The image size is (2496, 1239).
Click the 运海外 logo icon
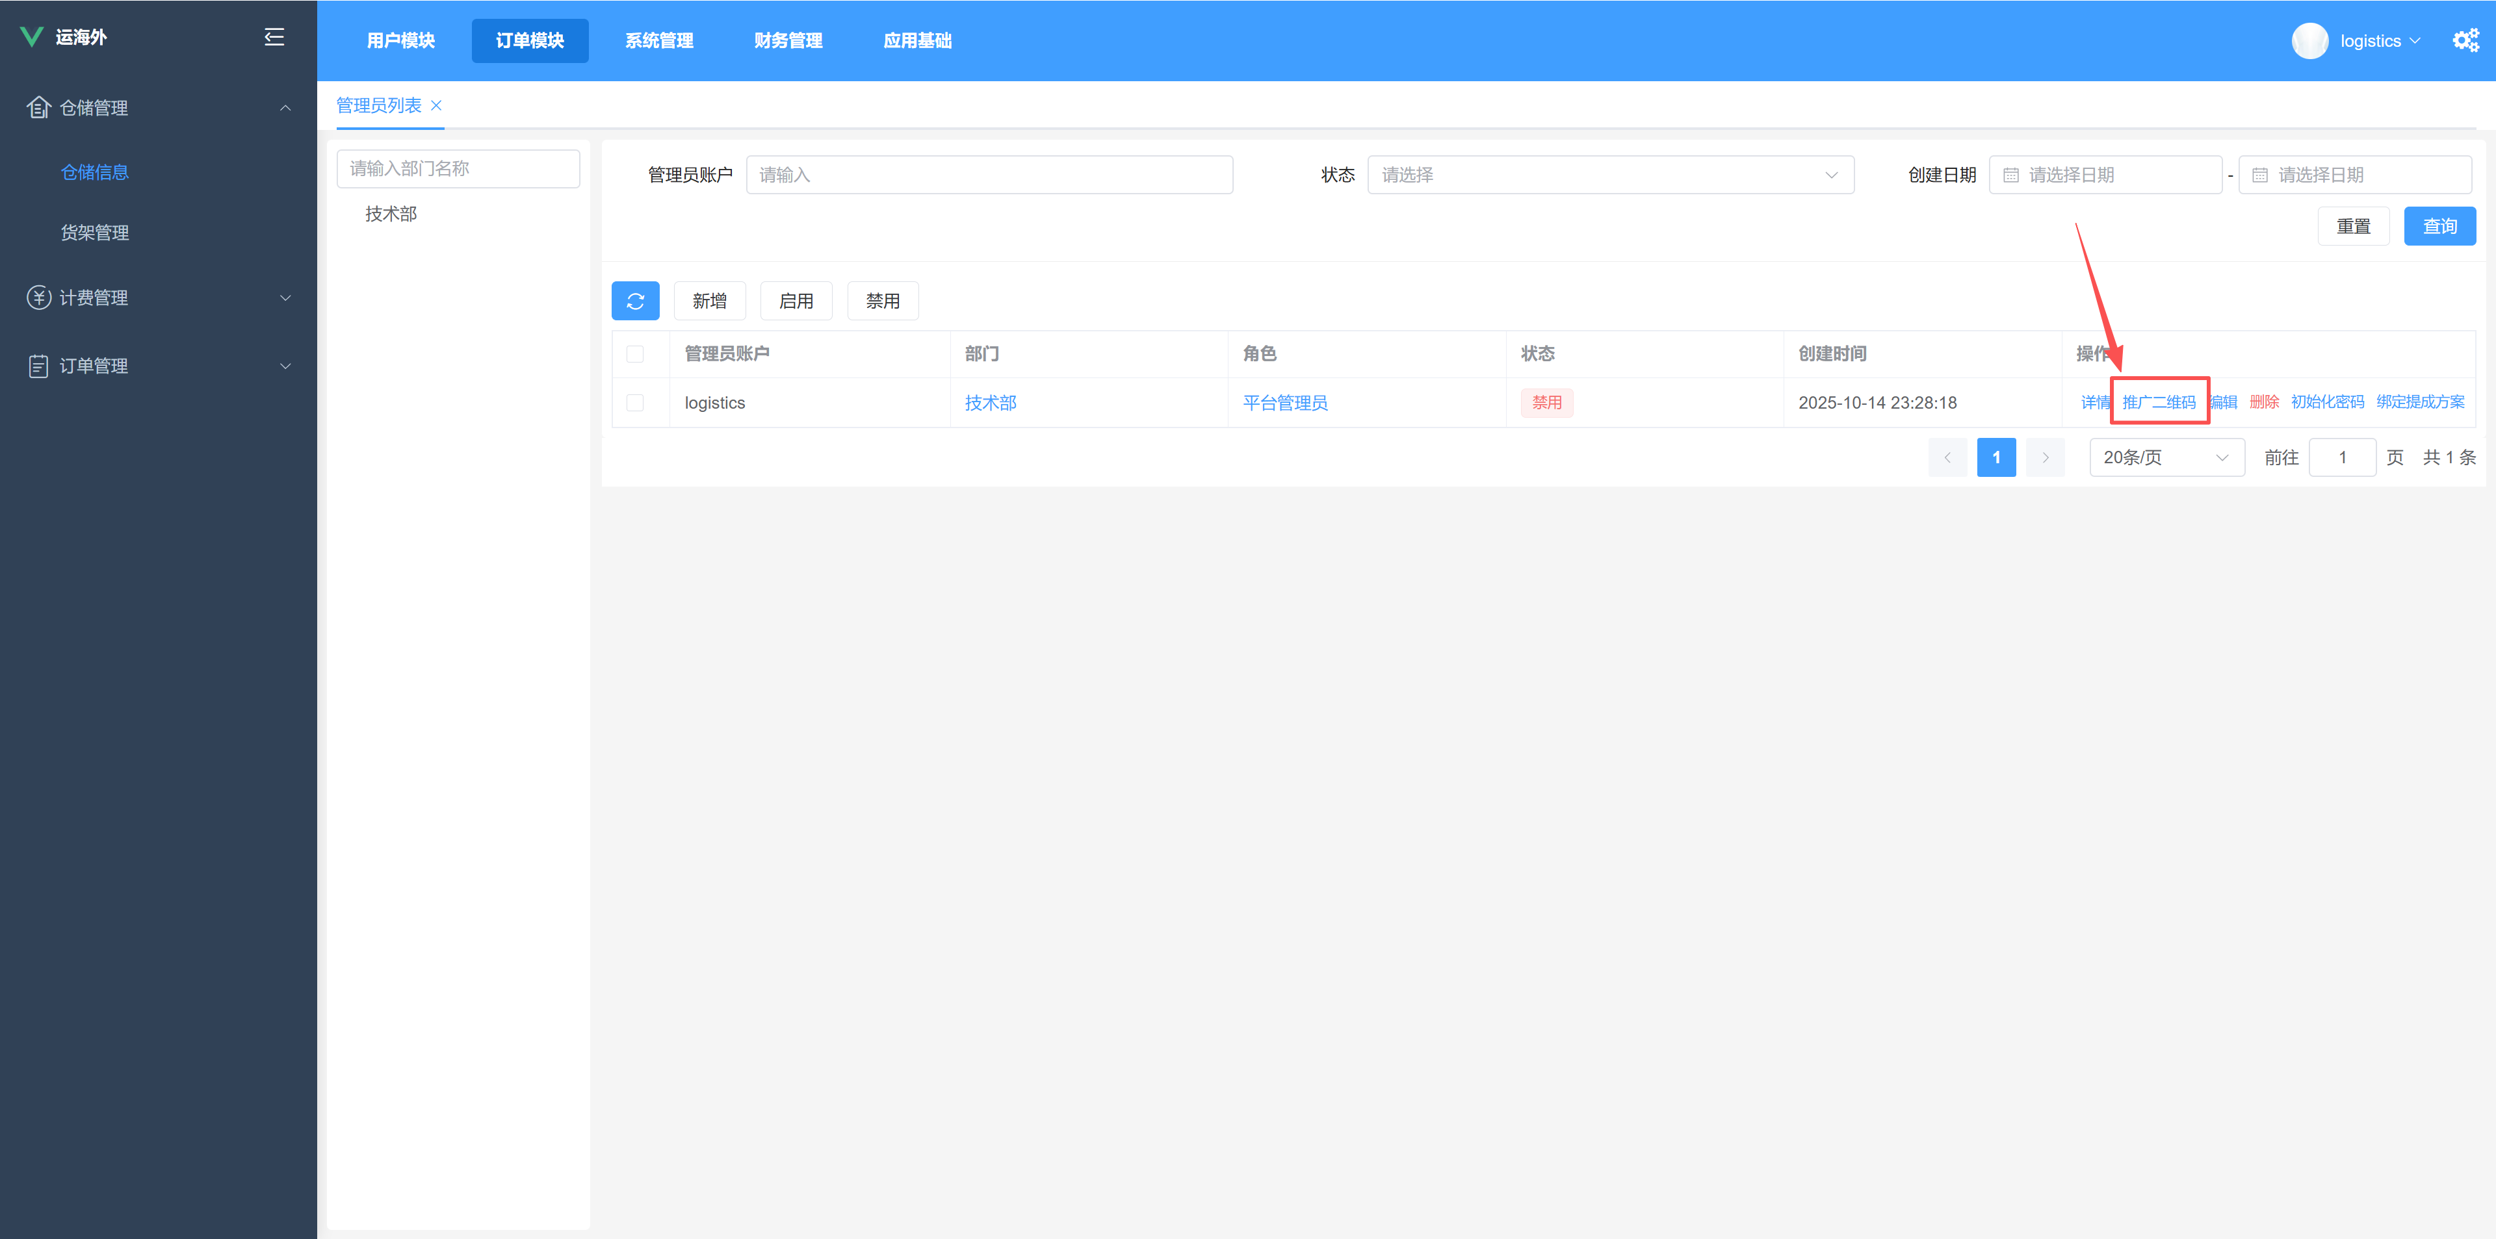click(x=32, y=37)
